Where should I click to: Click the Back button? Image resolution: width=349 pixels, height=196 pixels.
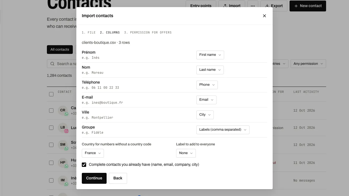[x=118, y=178]
